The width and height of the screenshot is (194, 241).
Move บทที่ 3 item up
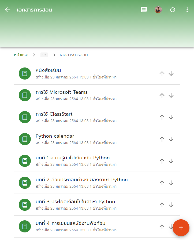pos(162,205)
